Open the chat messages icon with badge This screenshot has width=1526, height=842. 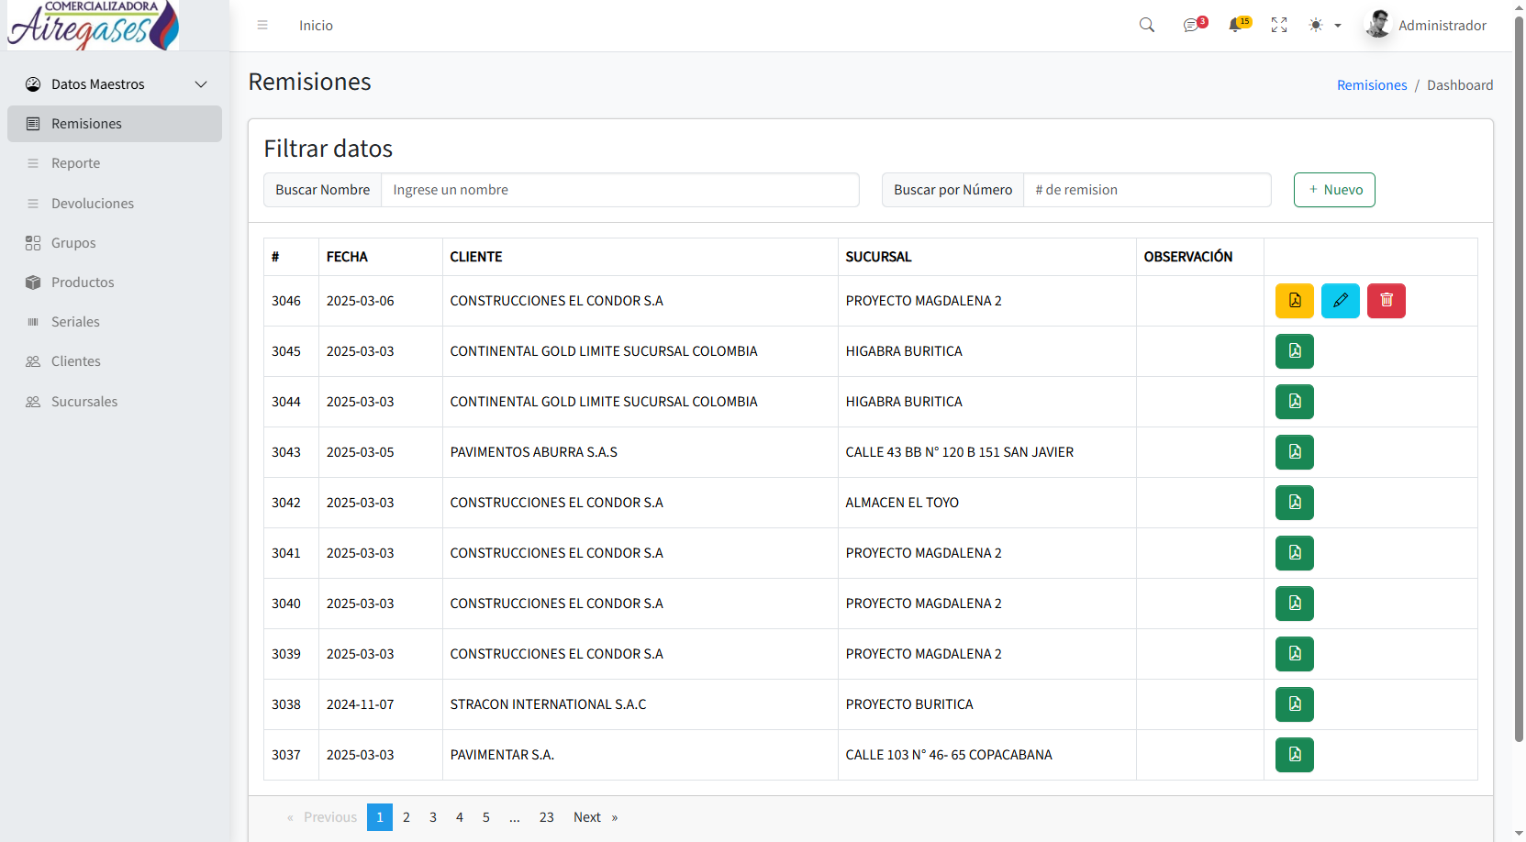tap(1191, 26)
